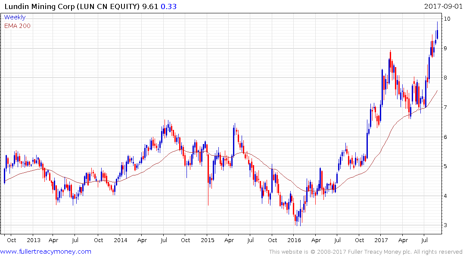Click the y-axis value 7
Image resolution: width=463 pixels, height=258 pixels.
click(x=446, y=107)
